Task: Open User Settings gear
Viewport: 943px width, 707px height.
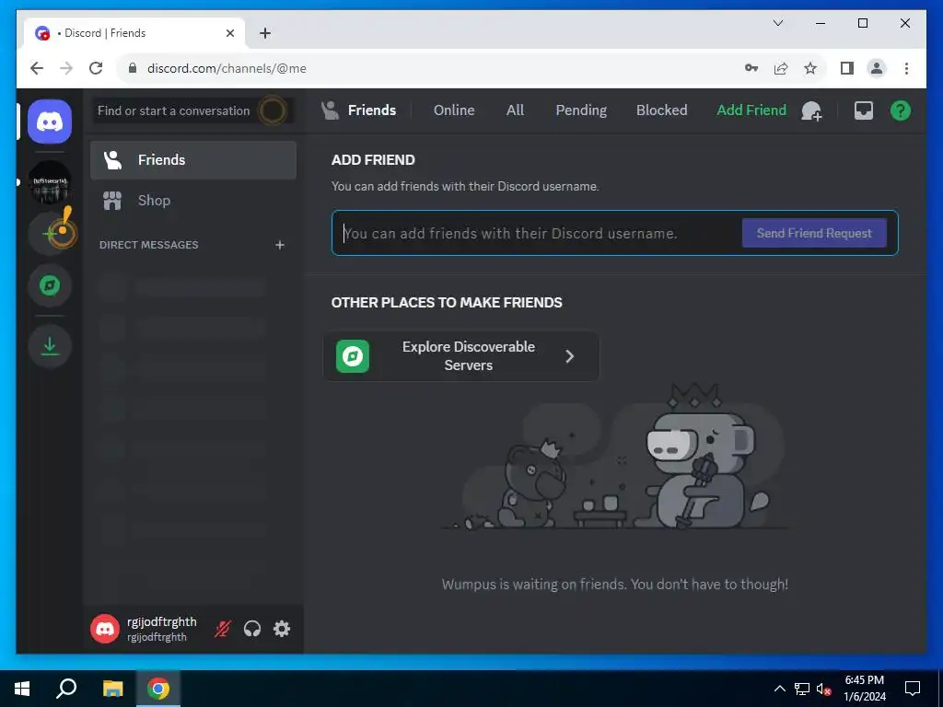Action: tap(282, 629)
